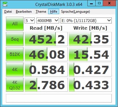Expand the 4000MB test size dropdown
Viewport: 118px width, 107px height.
(x=48, y=20)
